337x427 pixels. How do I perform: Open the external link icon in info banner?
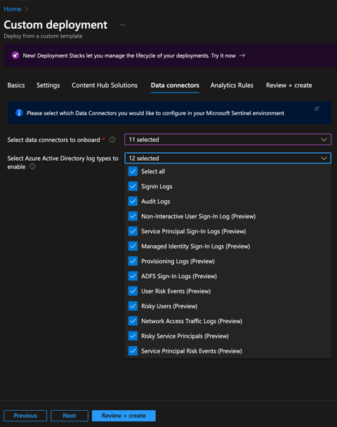[x=317, y=109]
